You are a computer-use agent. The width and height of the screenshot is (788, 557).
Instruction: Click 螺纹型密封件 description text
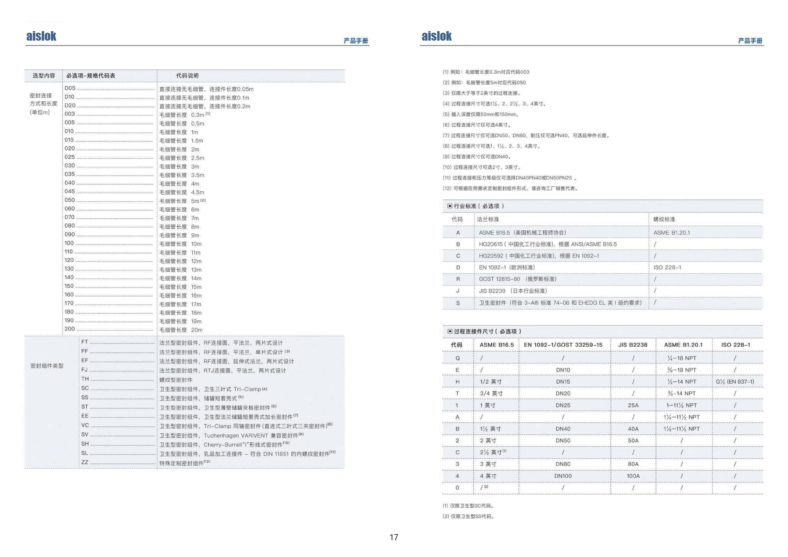coord(176,380)
